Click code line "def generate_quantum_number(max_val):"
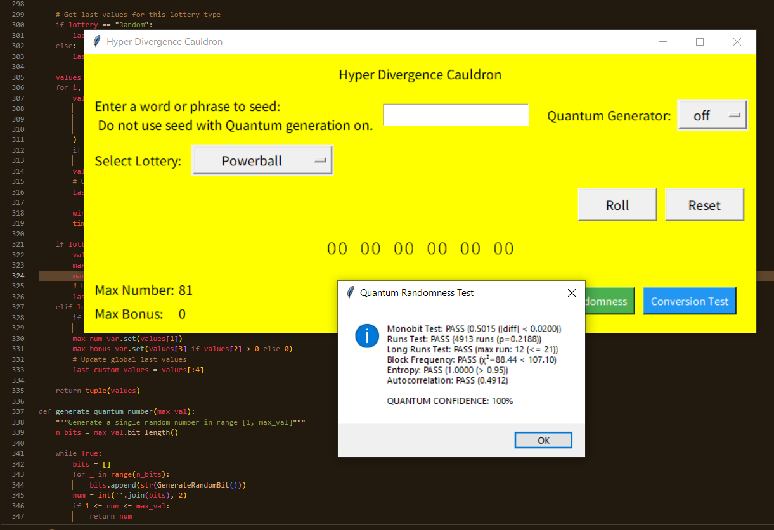Screen dimensions: 774x530 (x=117, y=411)
